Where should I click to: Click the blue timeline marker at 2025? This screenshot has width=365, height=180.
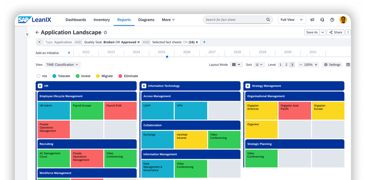coord(167,57)
